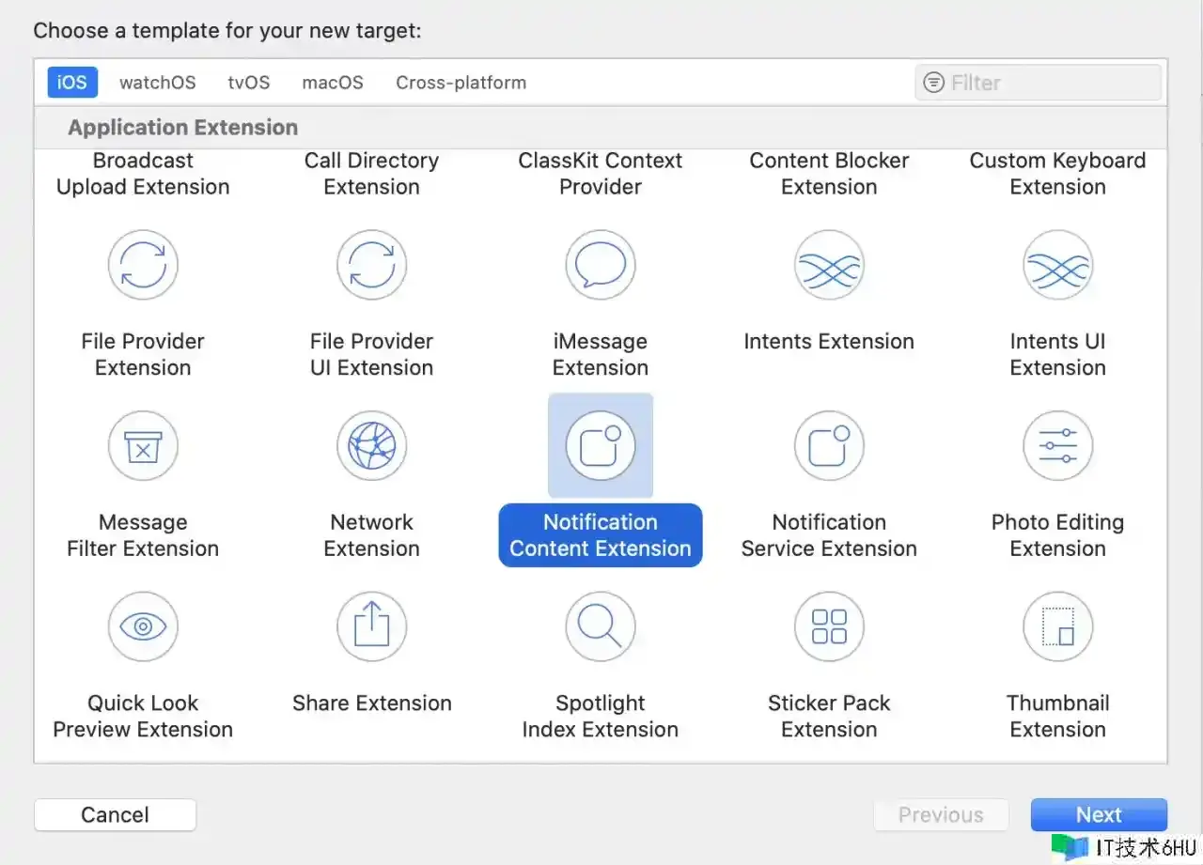Screen dimensions: 1203x865
Task: Switch to the macOS platform tab
Action: click(x=333, y=83)
